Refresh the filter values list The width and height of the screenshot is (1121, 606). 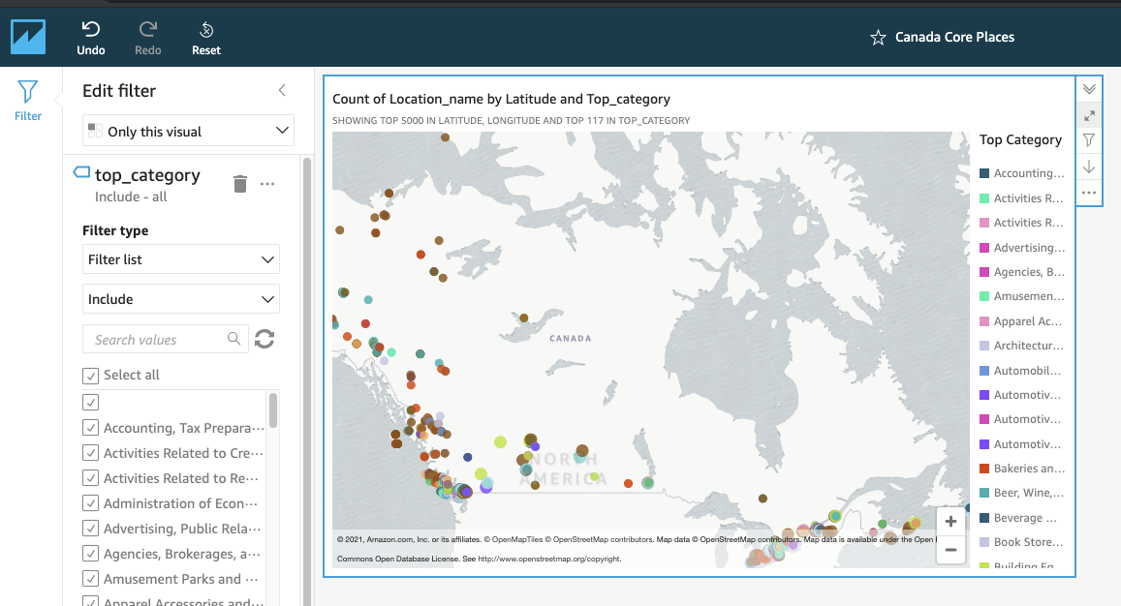(x=265, y=339)
